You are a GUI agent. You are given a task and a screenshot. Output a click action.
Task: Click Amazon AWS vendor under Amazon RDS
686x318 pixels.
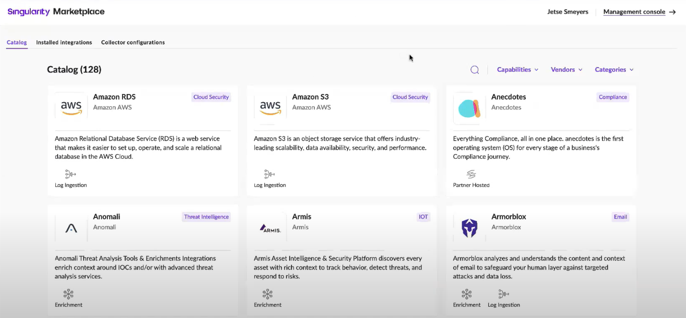[x=112, y=107]
